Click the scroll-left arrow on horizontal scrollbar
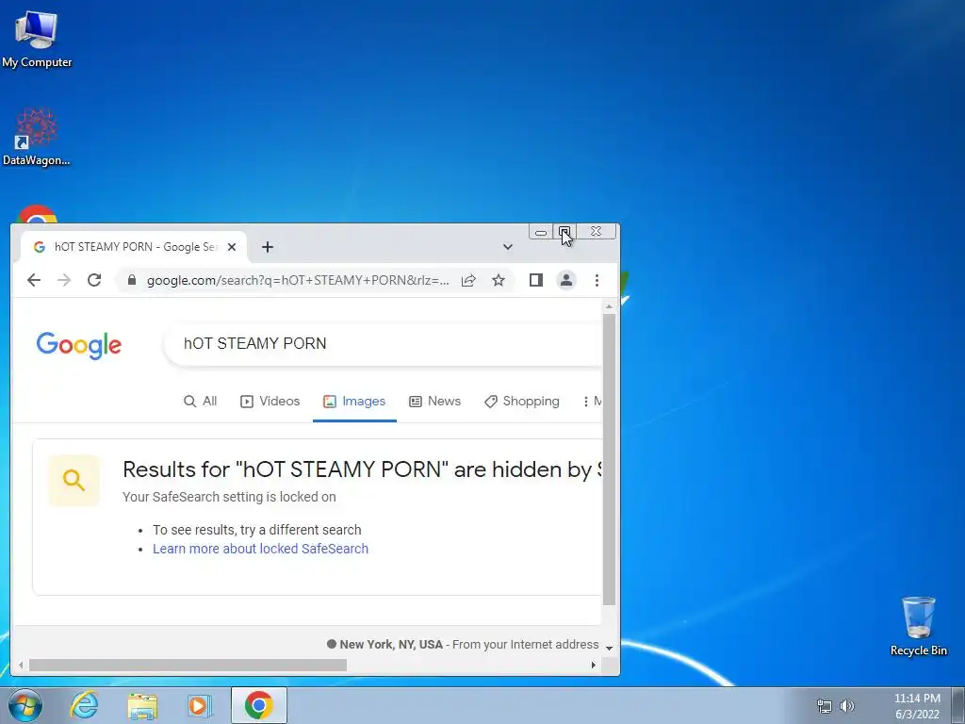 point(21,665)
